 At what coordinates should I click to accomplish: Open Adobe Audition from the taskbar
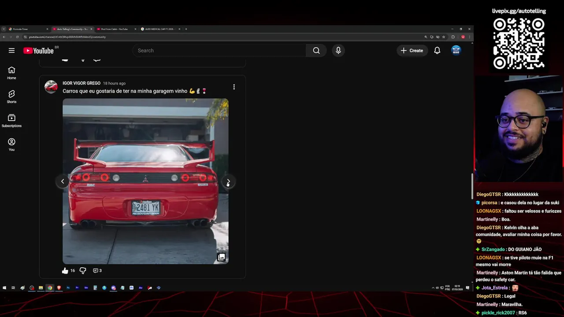click(x=141, y=288)
